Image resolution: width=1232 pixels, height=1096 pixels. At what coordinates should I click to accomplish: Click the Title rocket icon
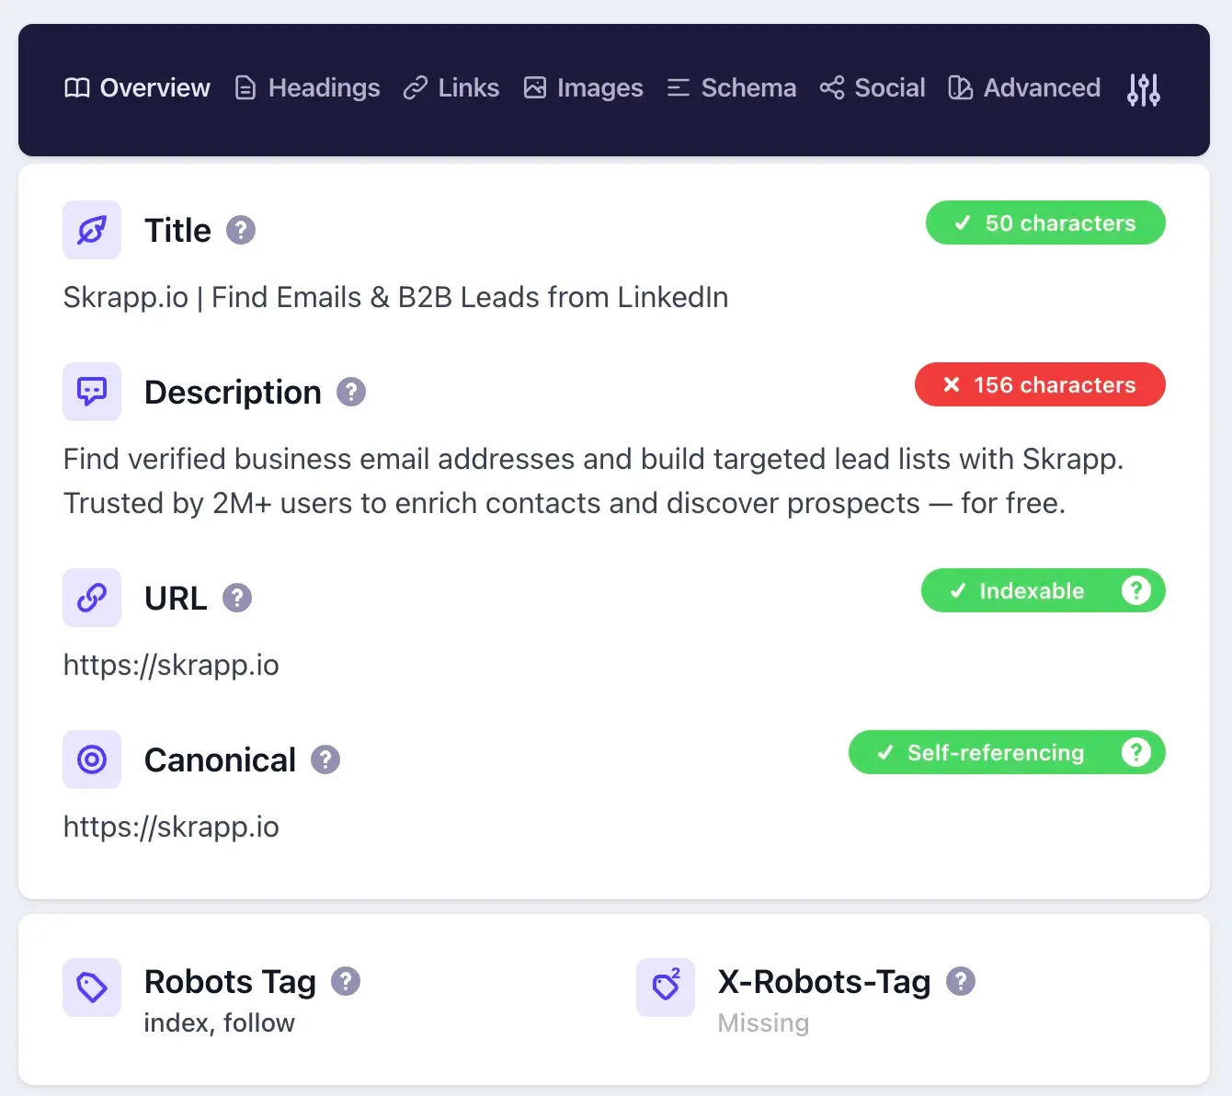91,230
